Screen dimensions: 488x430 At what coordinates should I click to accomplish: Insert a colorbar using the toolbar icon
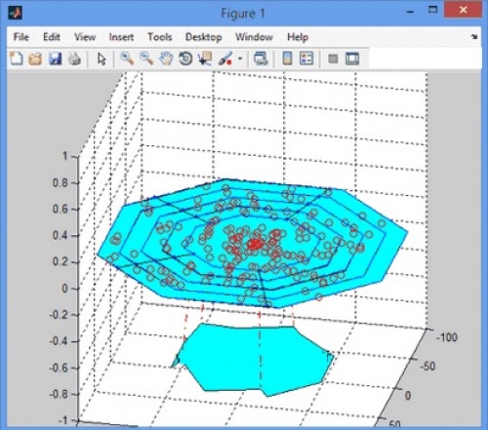287,59
